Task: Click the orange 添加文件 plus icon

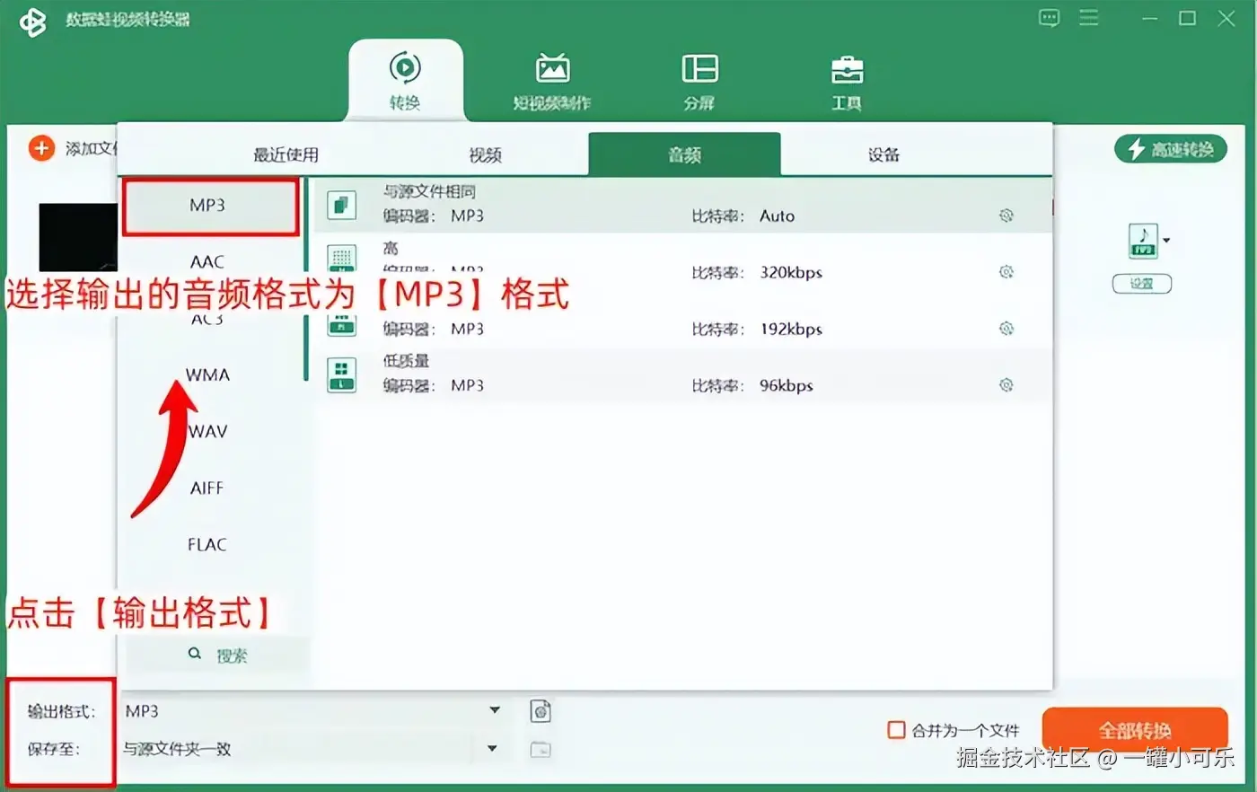Action: (x=42, y=148)
